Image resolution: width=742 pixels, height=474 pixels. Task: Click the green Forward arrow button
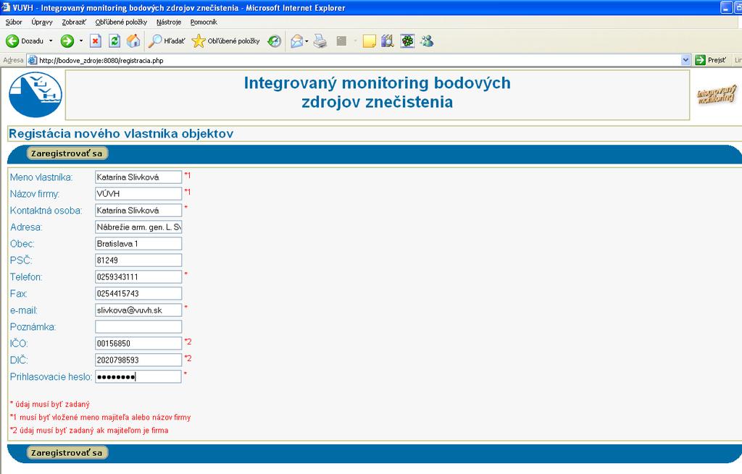[x=67, y=41]
